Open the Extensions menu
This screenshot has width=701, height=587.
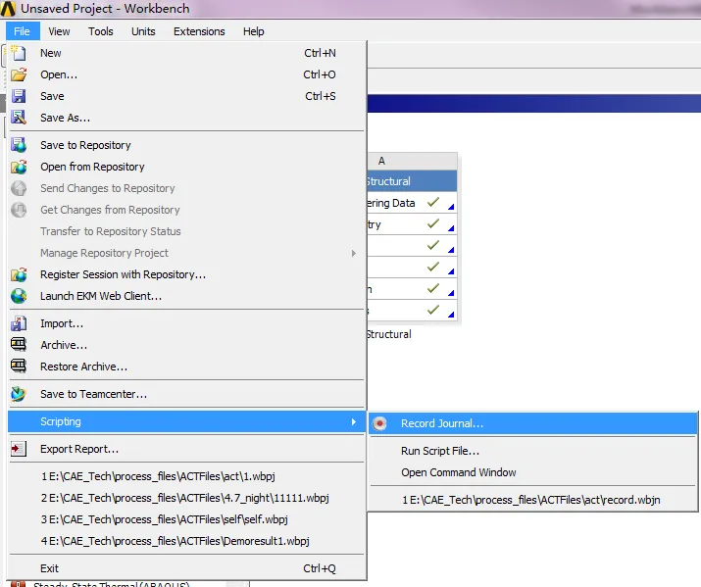pos(199,31)
